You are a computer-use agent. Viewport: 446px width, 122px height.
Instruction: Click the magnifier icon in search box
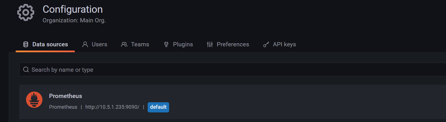(26, 69)
